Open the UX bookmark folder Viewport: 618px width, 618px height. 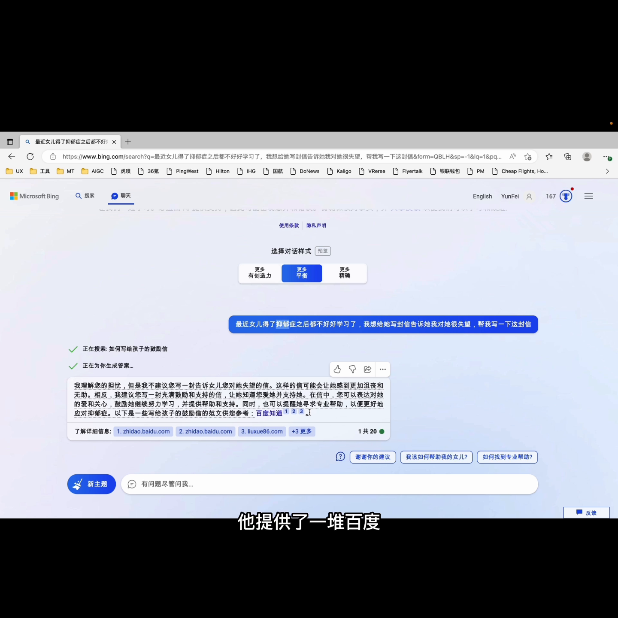(15, 171)
